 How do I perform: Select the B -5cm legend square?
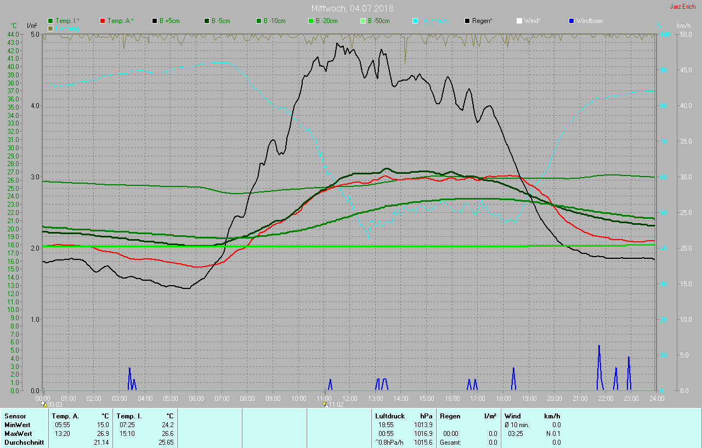tap(207, 21)
